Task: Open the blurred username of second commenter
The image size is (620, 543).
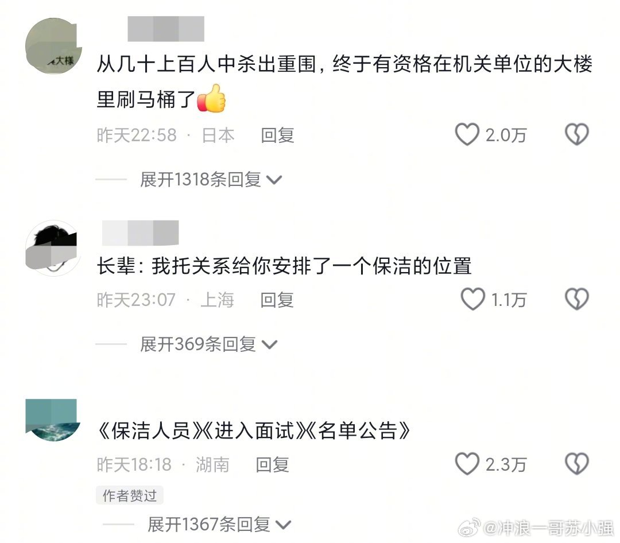Action: tap(141, 233)
